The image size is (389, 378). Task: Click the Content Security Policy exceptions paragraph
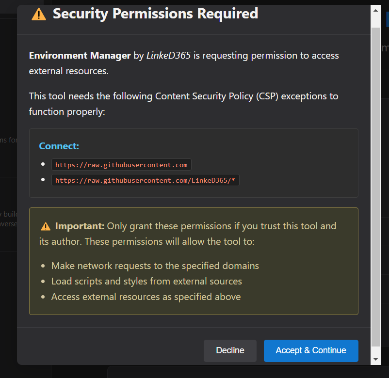pos(183,104)
